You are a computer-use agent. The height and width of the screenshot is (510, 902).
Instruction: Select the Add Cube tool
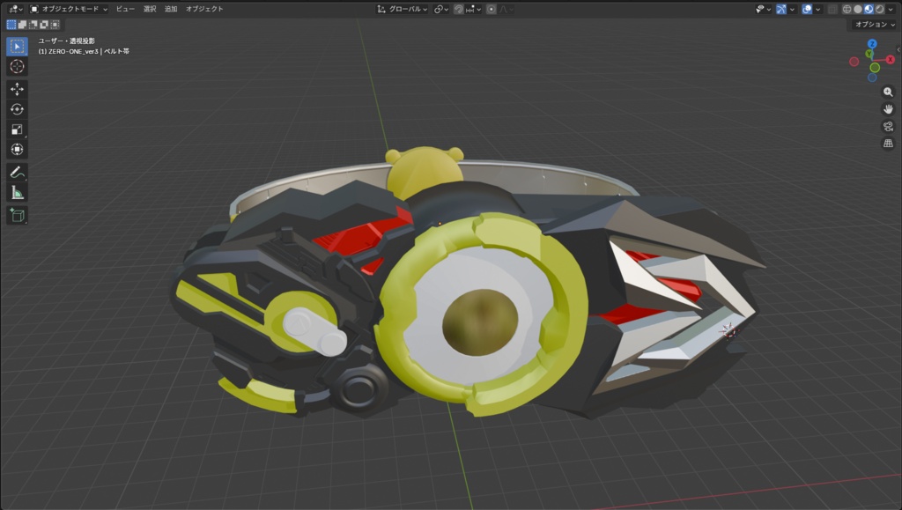[x=17, y=215]
